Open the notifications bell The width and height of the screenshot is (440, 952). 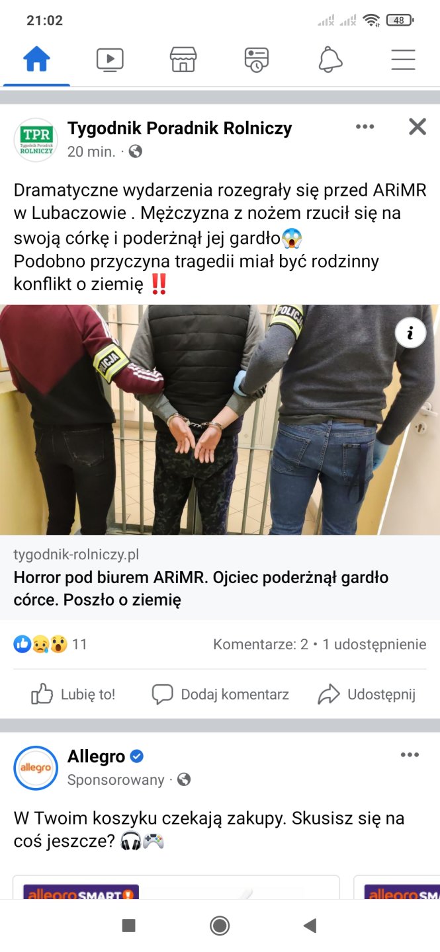[x=330, y=60]
